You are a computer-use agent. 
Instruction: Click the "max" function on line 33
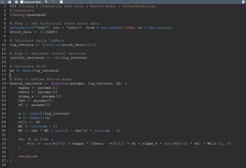(x=47, y=143)
